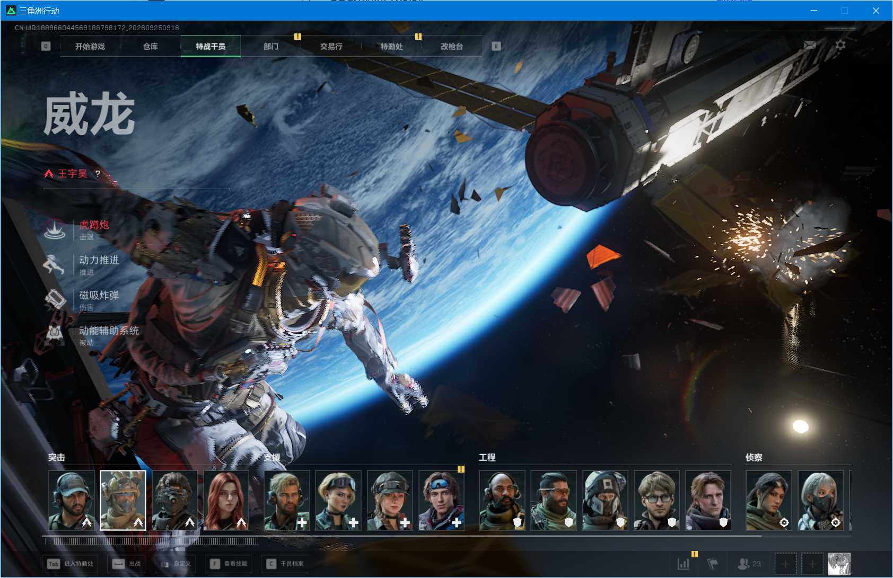This screenshot has height=578, width=893.
Task: Open the friends list icon showing 23
Action: coord(749,564)
